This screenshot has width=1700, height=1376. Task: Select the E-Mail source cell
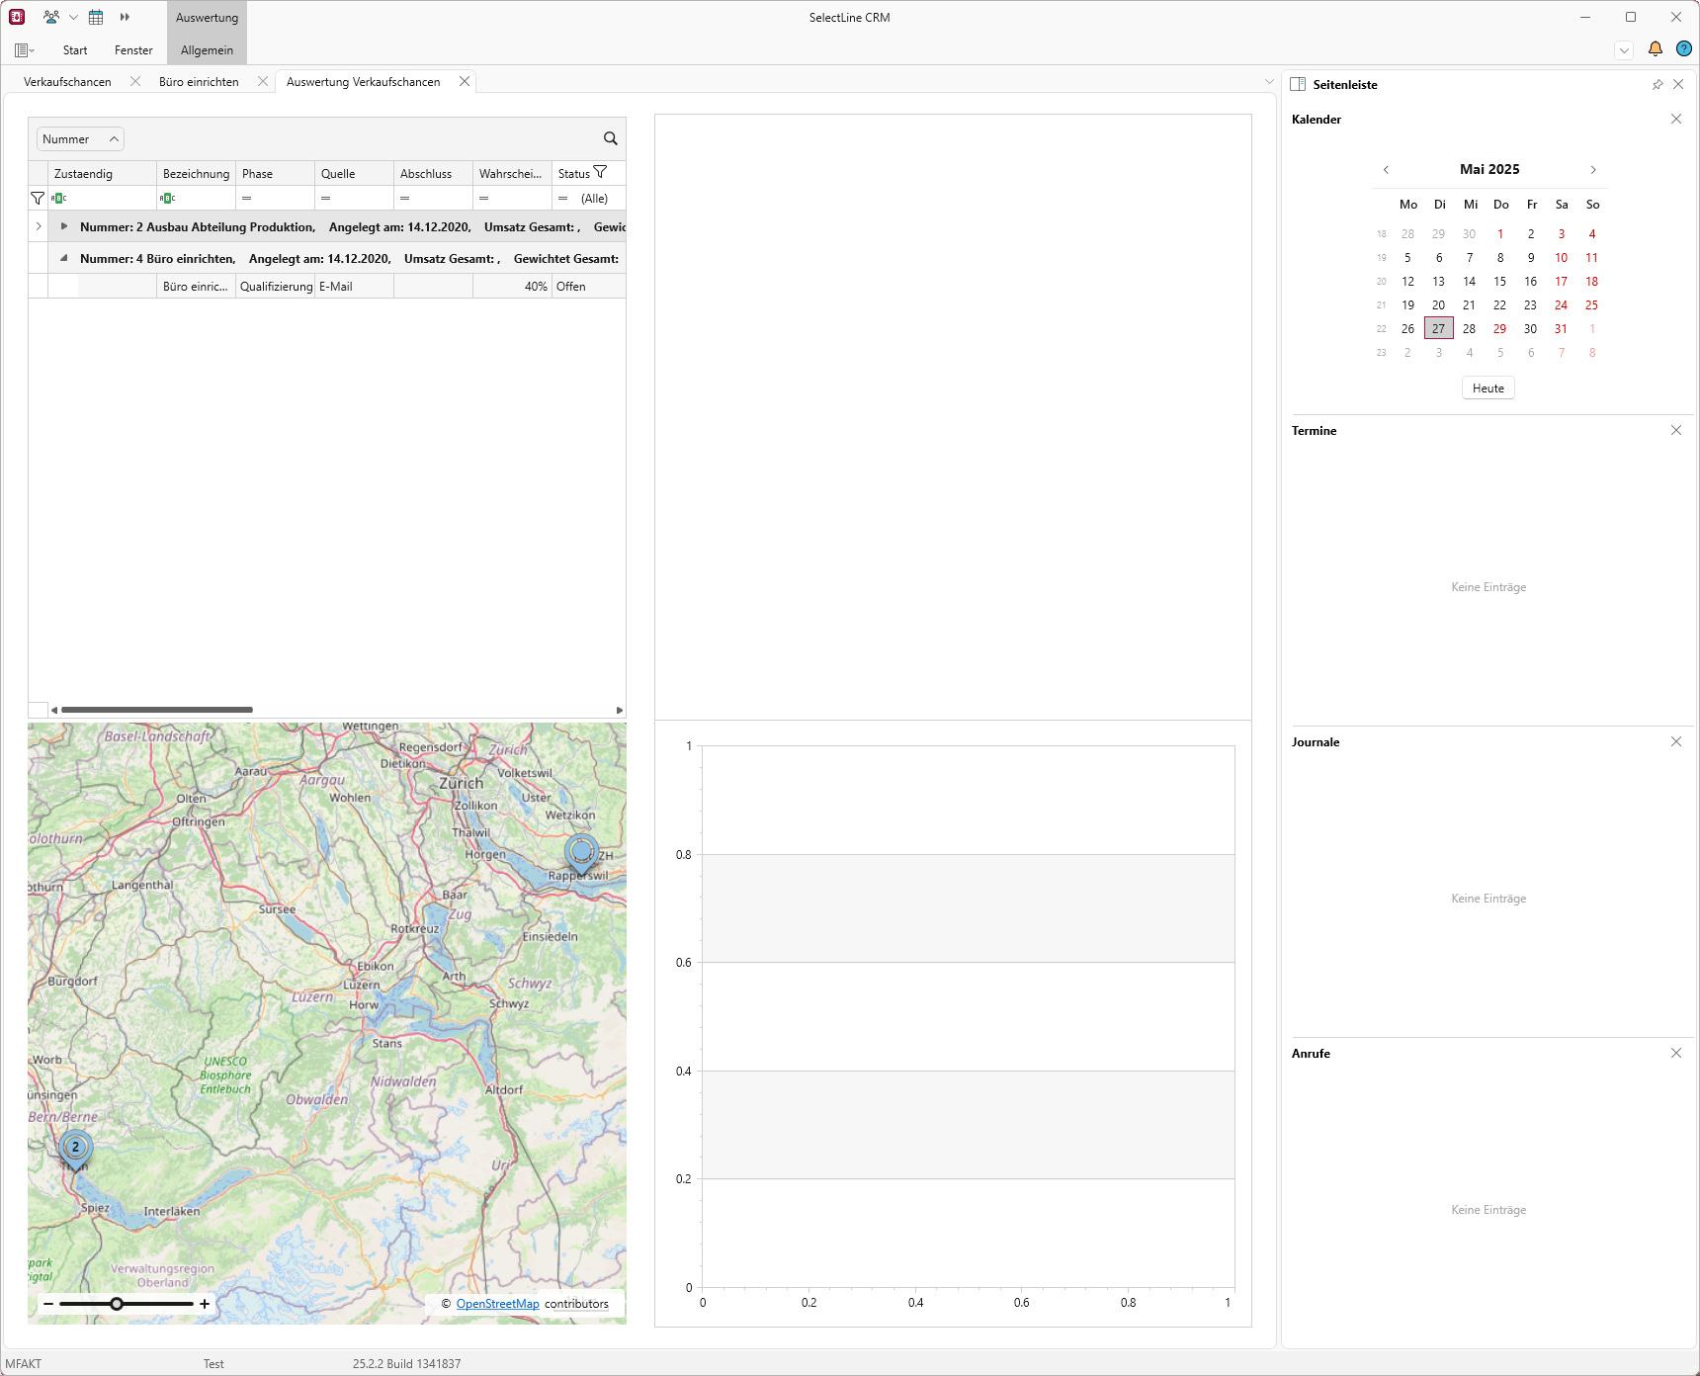coord(354,287)
